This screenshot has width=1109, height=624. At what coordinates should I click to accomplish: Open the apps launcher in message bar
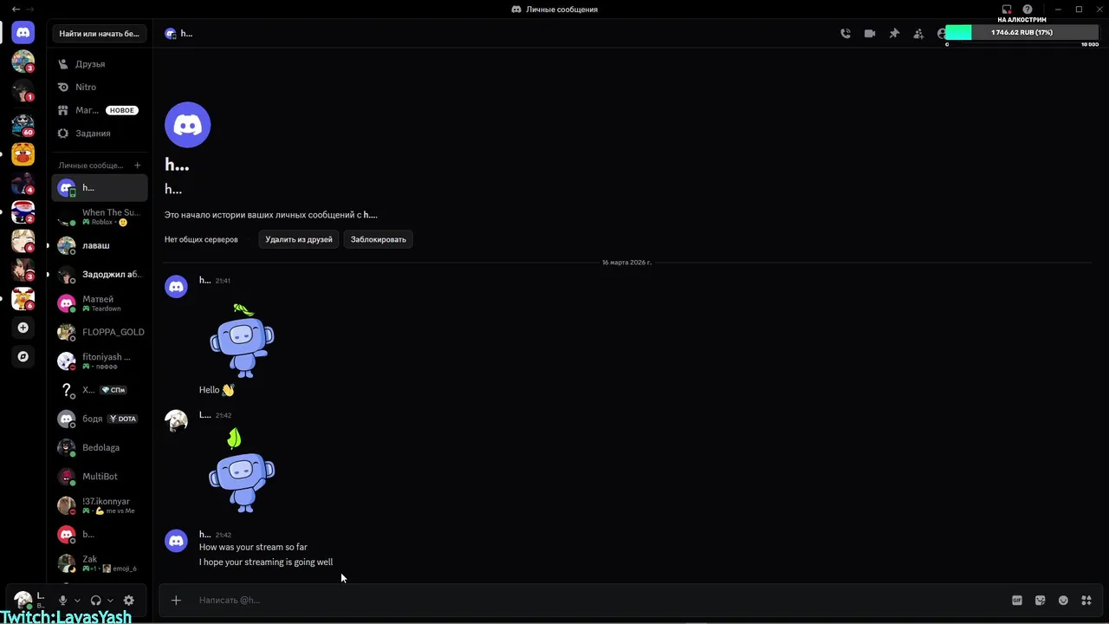tap(1086, 600)
